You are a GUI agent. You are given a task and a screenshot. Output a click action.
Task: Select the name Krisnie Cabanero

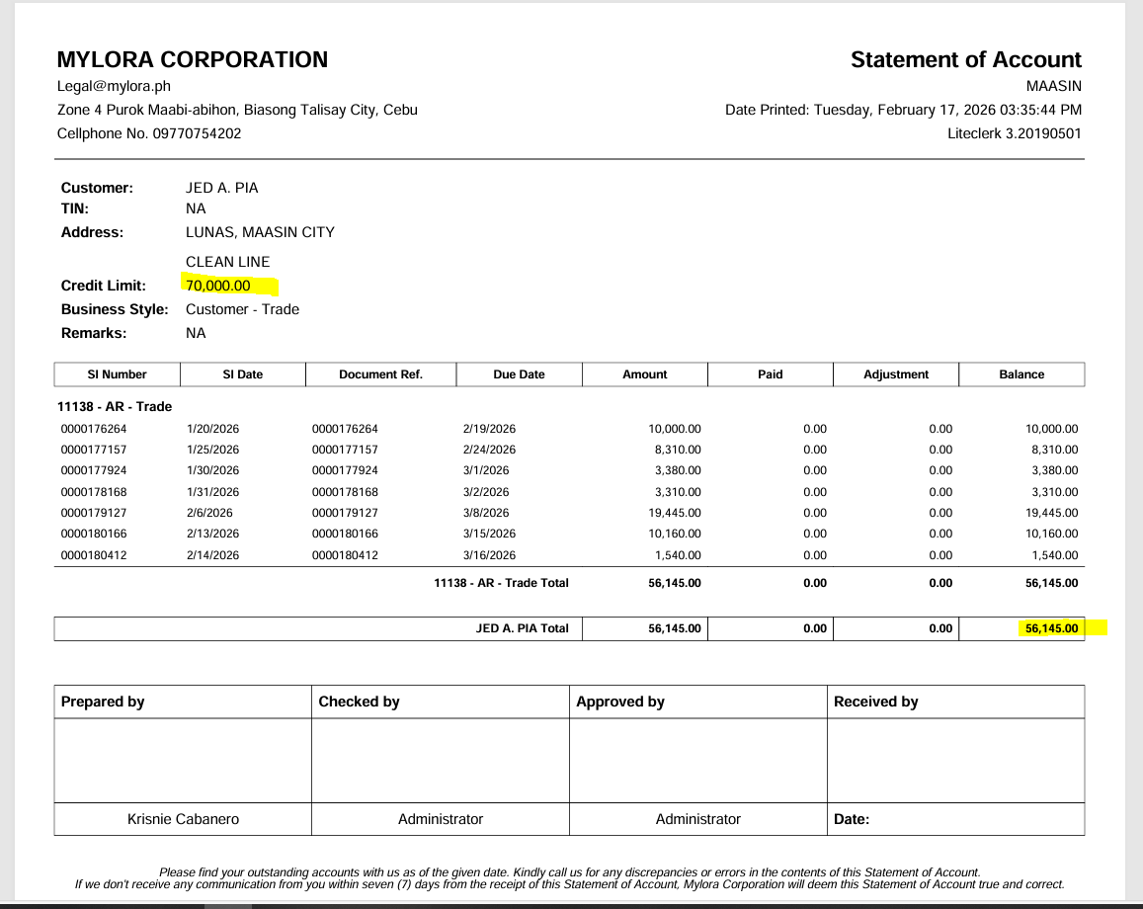(183, 819)
